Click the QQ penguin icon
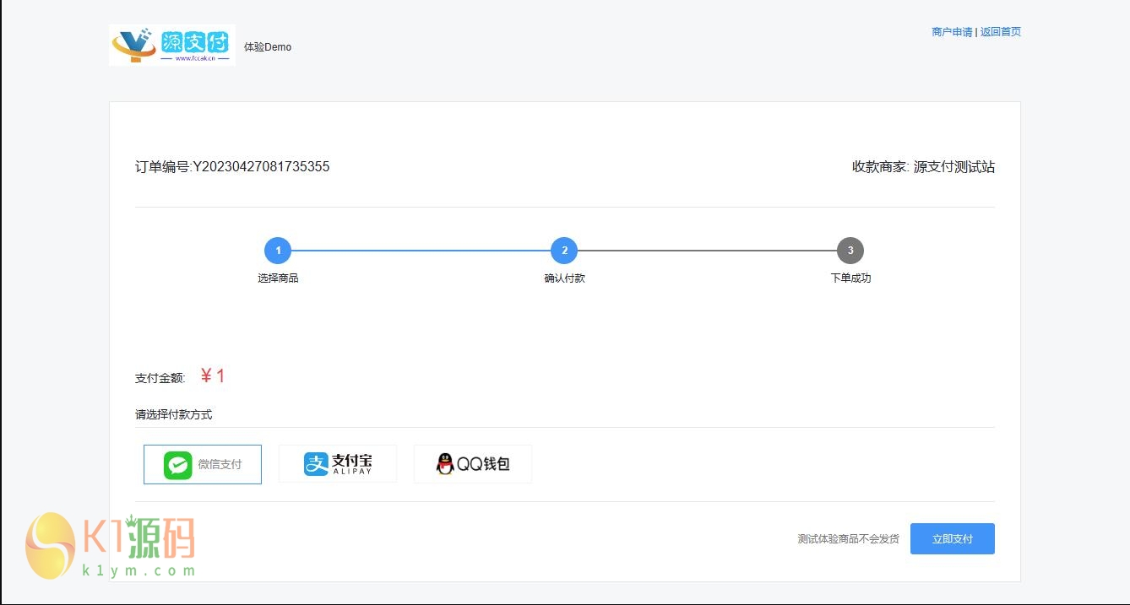This screenshot has height=605, width=1130. click(x=445, y=464)
